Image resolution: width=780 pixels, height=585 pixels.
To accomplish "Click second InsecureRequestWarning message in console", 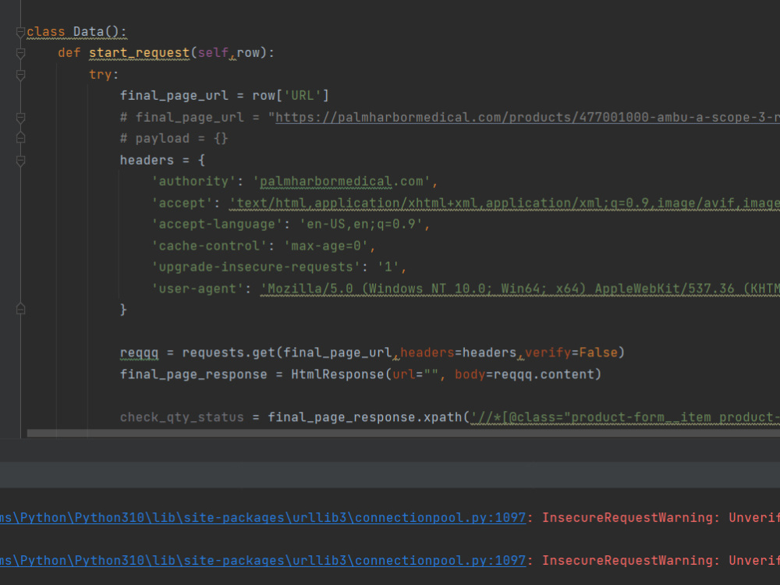I will (x=661, y=561).
